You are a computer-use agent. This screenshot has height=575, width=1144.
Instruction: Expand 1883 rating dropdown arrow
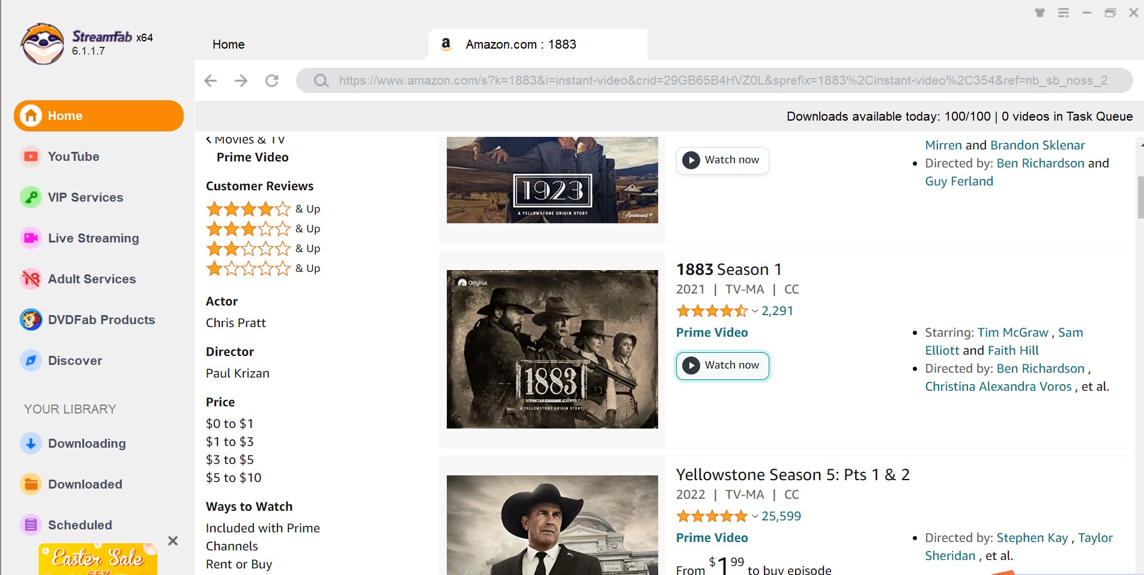[x=755, y=311]
